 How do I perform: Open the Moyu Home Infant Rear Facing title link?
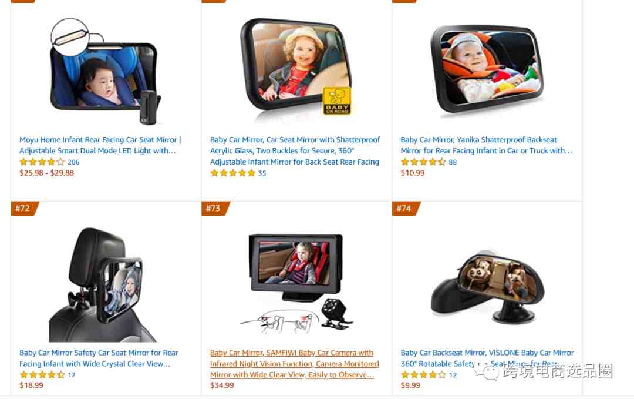pos(100,145)
